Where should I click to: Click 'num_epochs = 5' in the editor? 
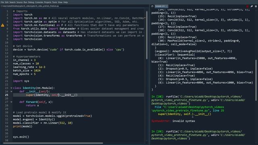[x=24, y=74]
